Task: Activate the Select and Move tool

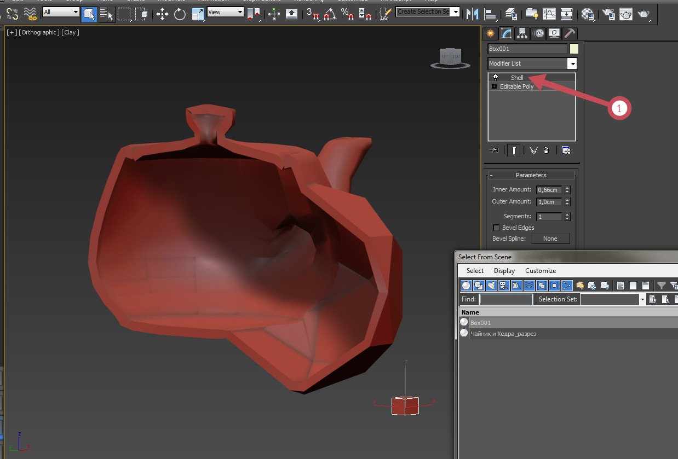Action: tap(162, 14)
